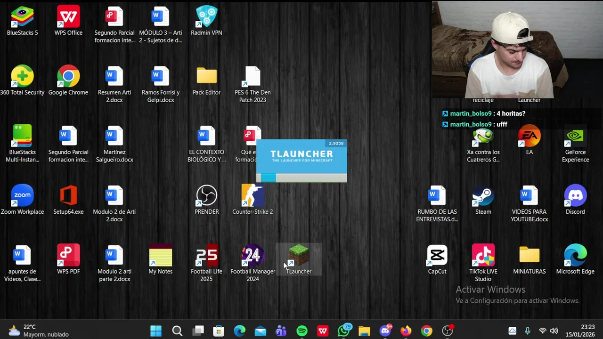Open Discord taskbar icon with notifications
The image size is (603, 339).
point(386,331)
